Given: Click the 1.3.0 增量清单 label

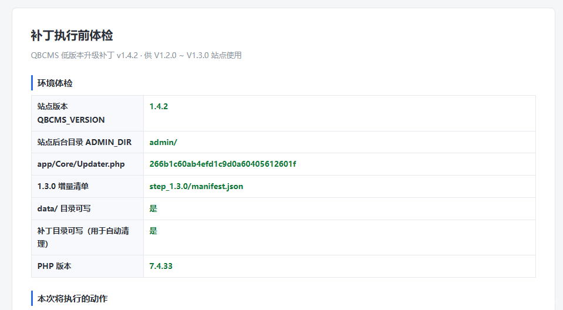Looking at the screenshot, I should click(x=63, y=187).
